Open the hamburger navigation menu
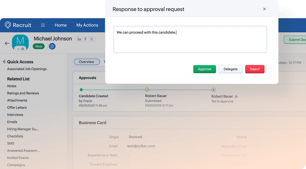The height and width of the screenshot is (169, 306). [x=43, y=25]
